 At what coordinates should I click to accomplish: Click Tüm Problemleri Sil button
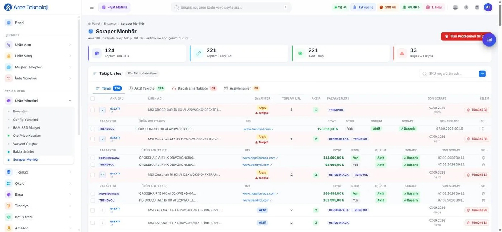(465, 36)
